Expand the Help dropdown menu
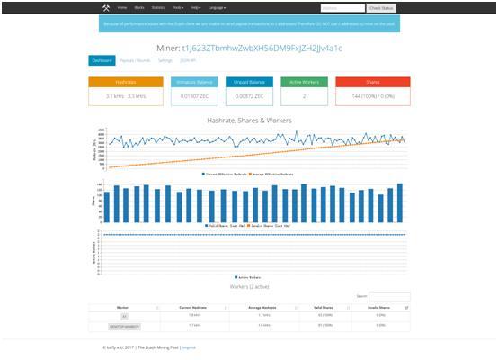The height and width of the screenshot is (360, 498). coord(196,7)
